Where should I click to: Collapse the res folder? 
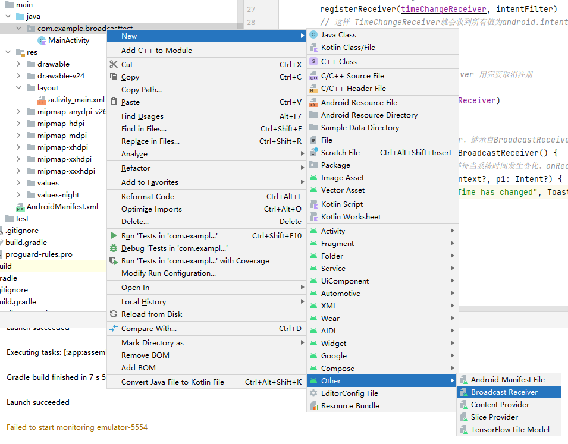8,52
